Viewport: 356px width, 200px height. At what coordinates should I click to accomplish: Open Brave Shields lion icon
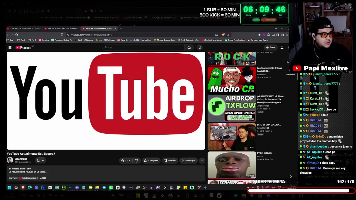[x=223, y=35]
